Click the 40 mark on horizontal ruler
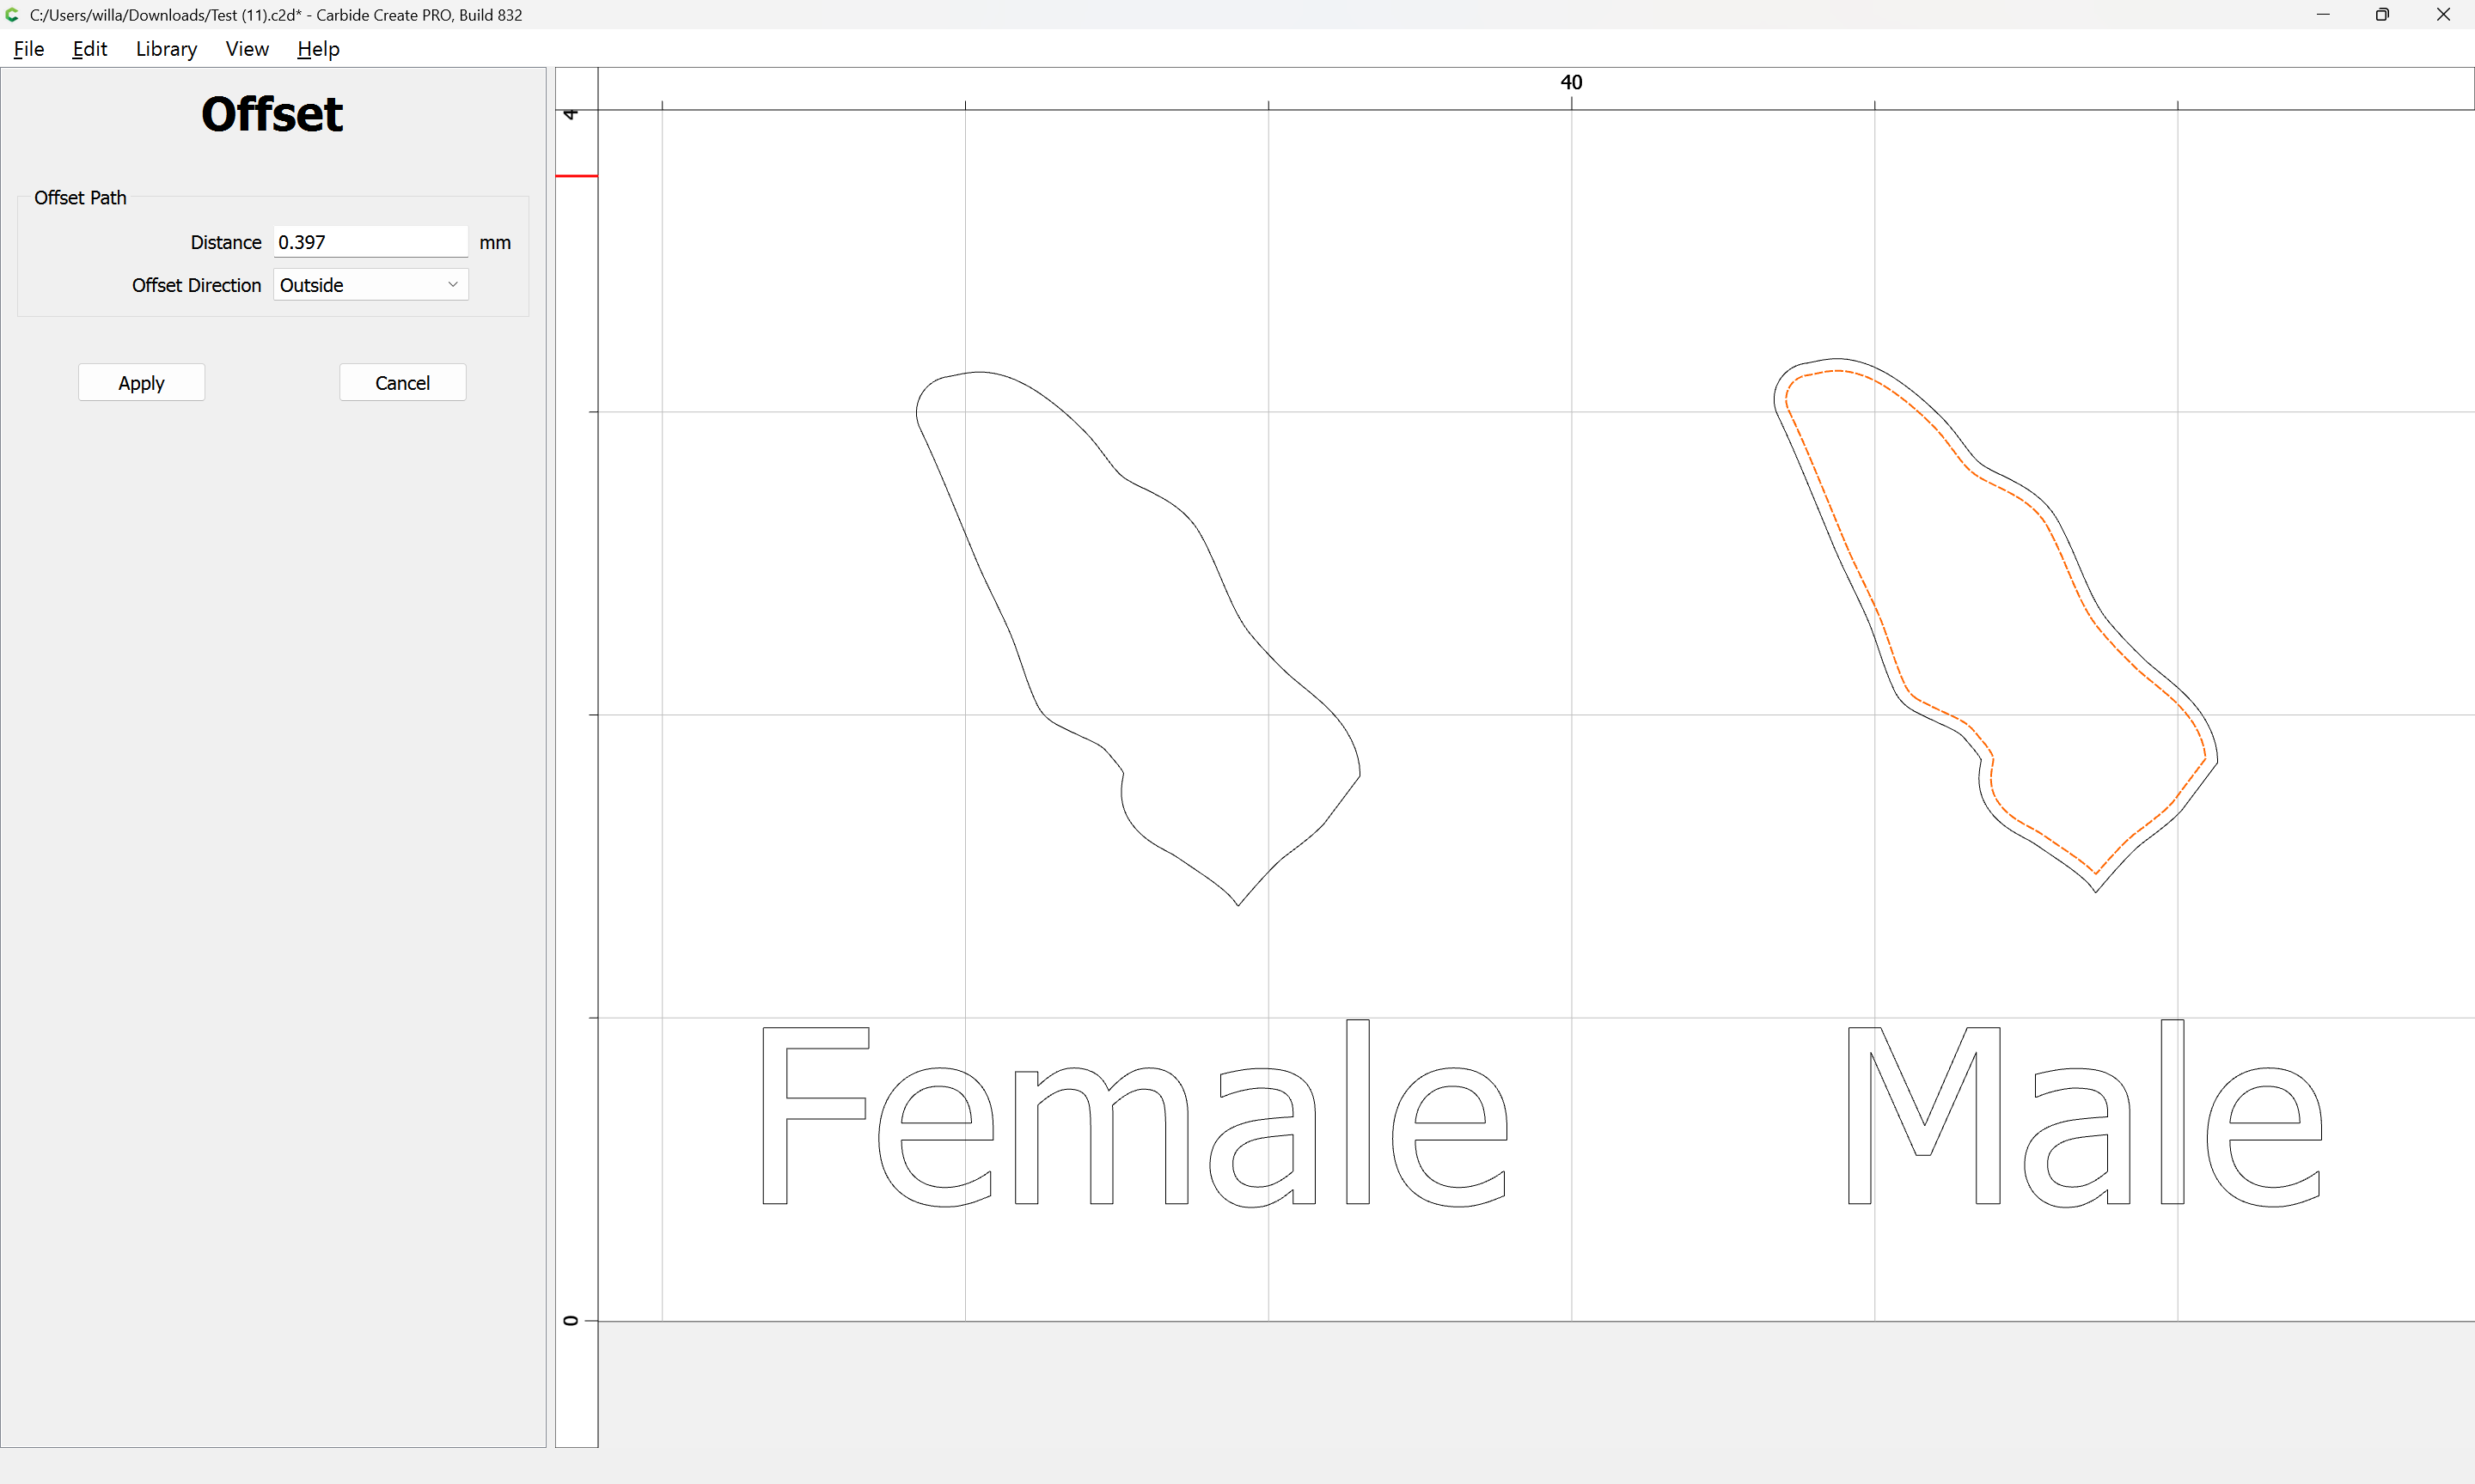 click(1571, 83)
